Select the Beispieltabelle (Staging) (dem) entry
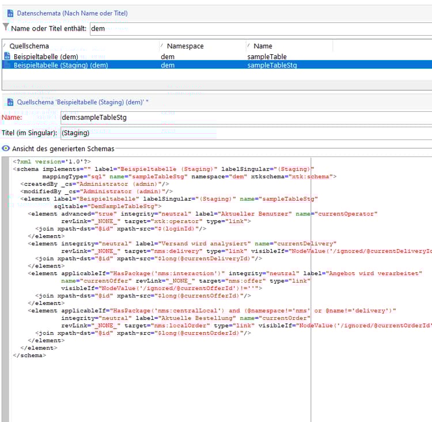The image size is (432, 422). [60, 65]
